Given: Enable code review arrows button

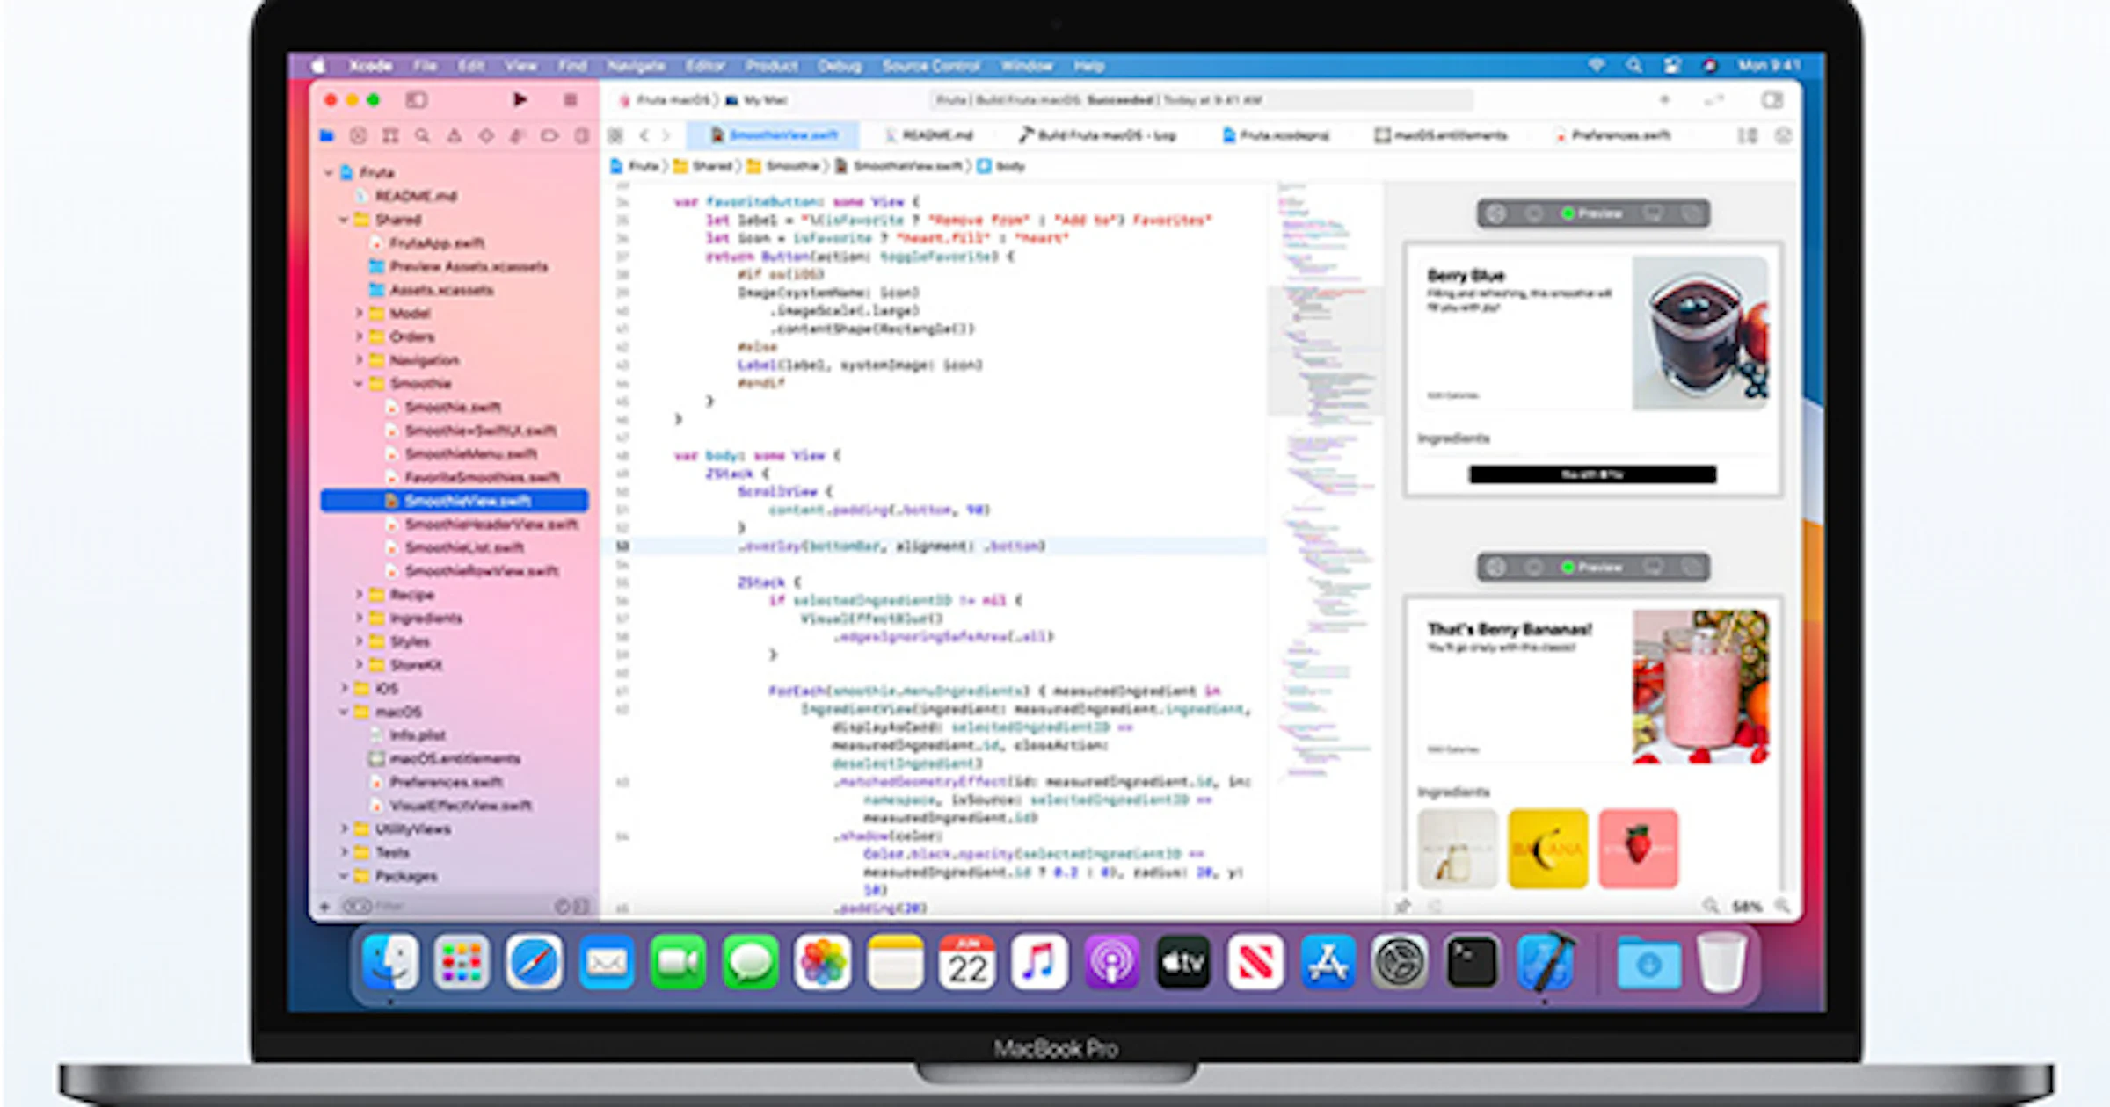Looking at the screenshot, I should click(1714, 100).
